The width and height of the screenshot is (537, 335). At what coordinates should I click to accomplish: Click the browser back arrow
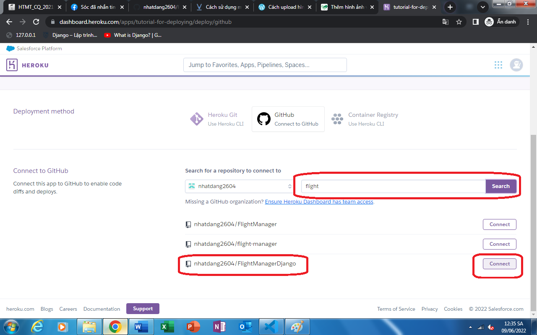9,22
